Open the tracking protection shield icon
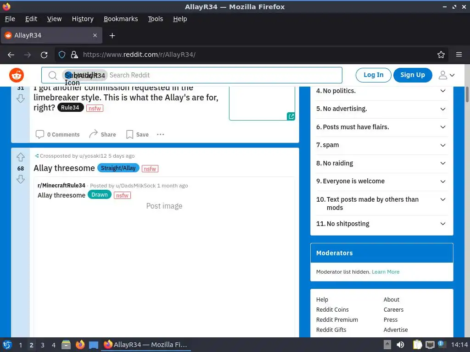This screenshot has width=470, height=352. point(62,55)
